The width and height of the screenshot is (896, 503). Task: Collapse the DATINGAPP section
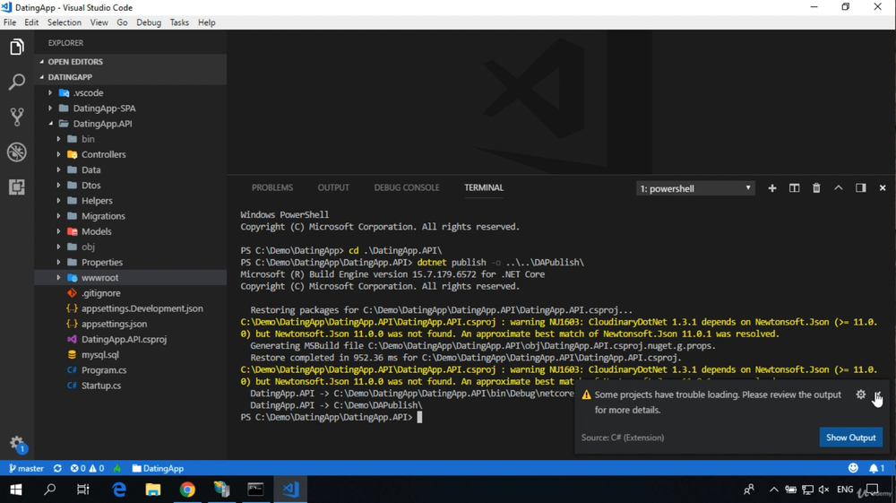(x=130, y=77)
